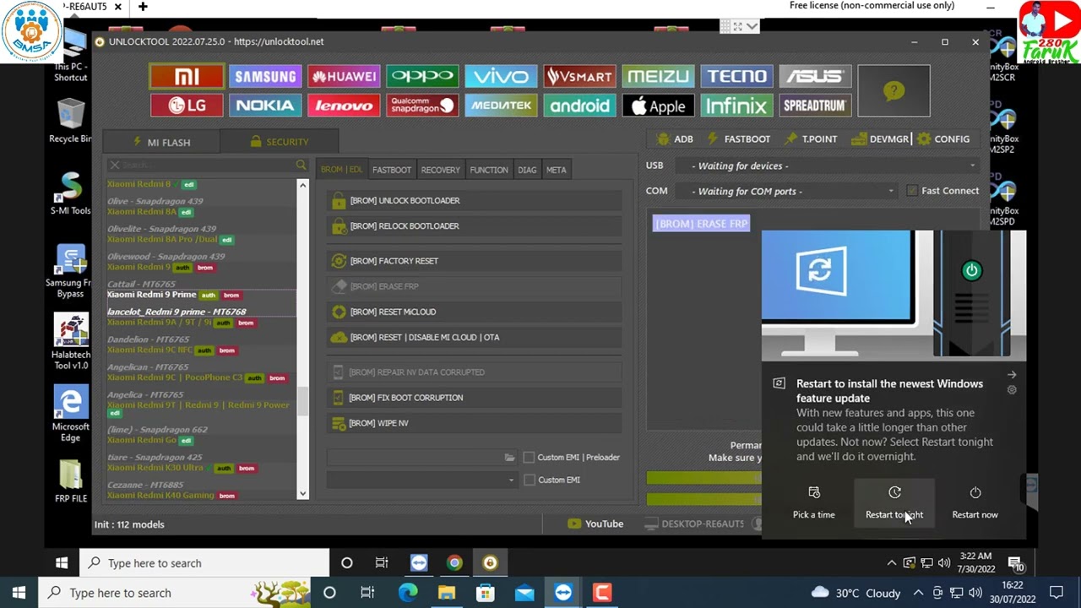The width and height of the screenshot is (1081, 608).
Task: Select the Meizu brand logo
Action: pyautogui.click(x=658, y=77)
